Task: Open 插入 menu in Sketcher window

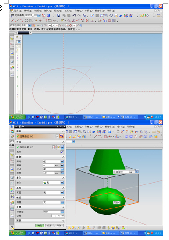Action: coord(48,11)
